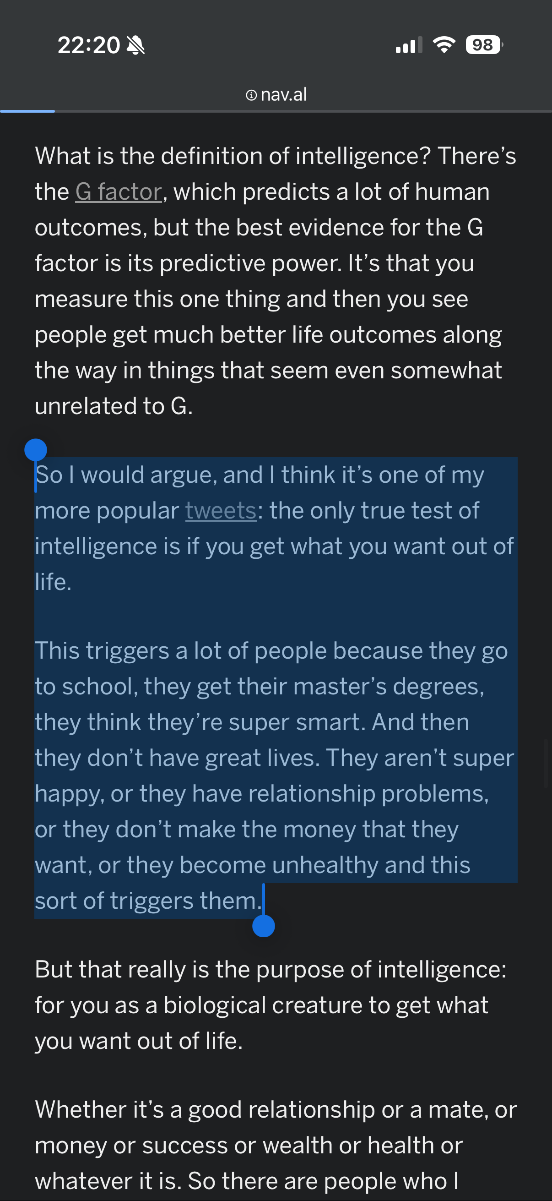The width and height of the screenshot is (552, 1201).
Task: Click the page loading progress bar
Action: [27, 111]
